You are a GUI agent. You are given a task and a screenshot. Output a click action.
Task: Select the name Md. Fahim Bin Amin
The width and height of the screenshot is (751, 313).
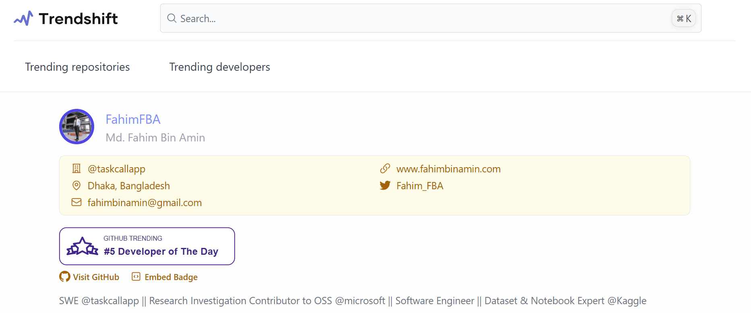pos(155,137)
